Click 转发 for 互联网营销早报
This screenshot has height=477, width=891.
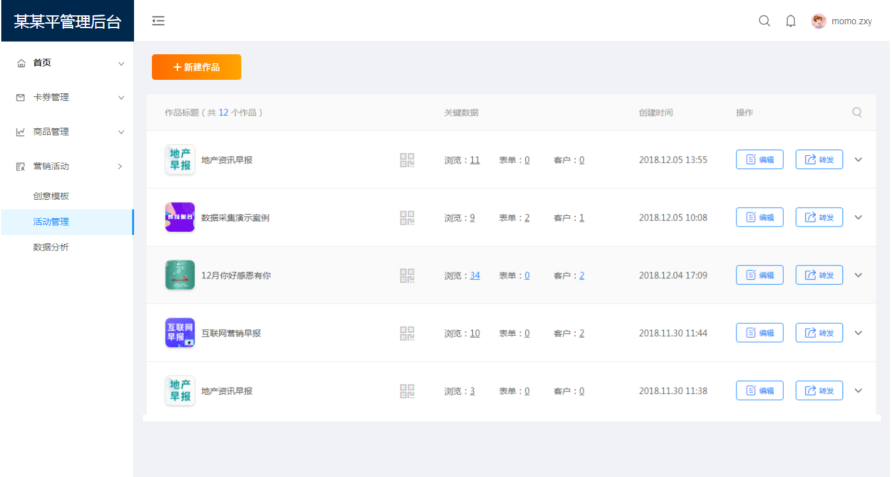[x=820, y=333]
